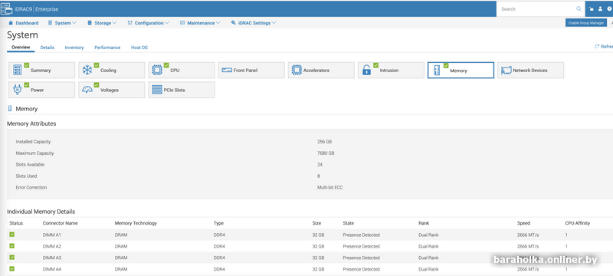Click DIMM A1 green status check
The width and height of the screenshot is (613, 276).
(12, 235)
